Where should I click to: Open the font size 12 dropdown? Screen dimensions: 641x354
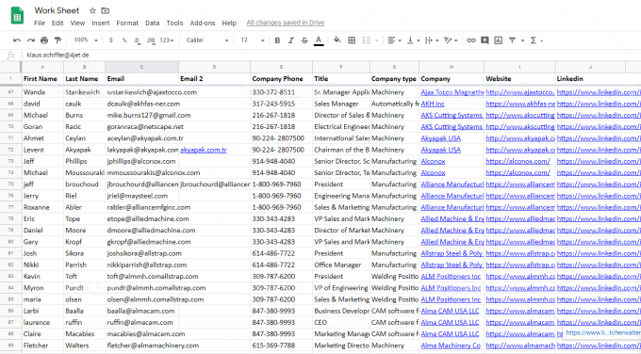pyautogui.click(x=253, y=40)
